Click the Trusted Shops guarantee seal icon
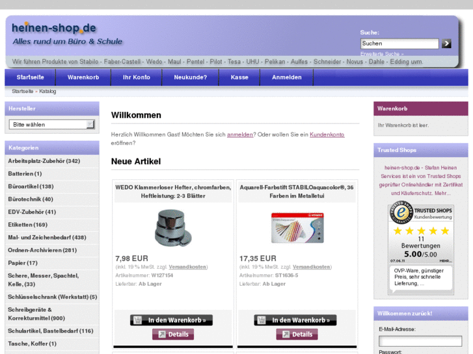This screenshot has width=473, height=354. click(x=401, y=212)
